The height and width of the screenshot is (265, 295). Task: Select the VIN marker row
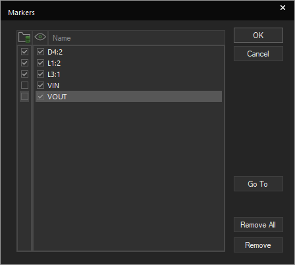[x=128, y=85]
